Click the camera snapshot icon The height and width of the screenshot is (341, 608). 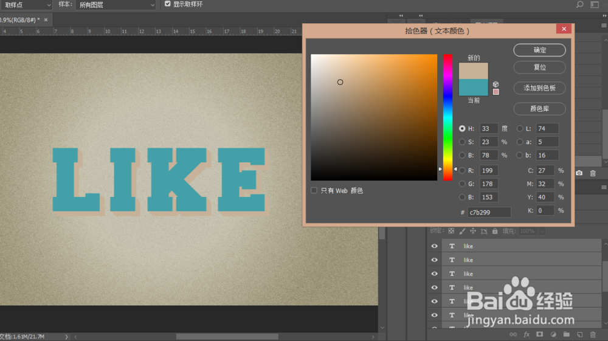579,173
